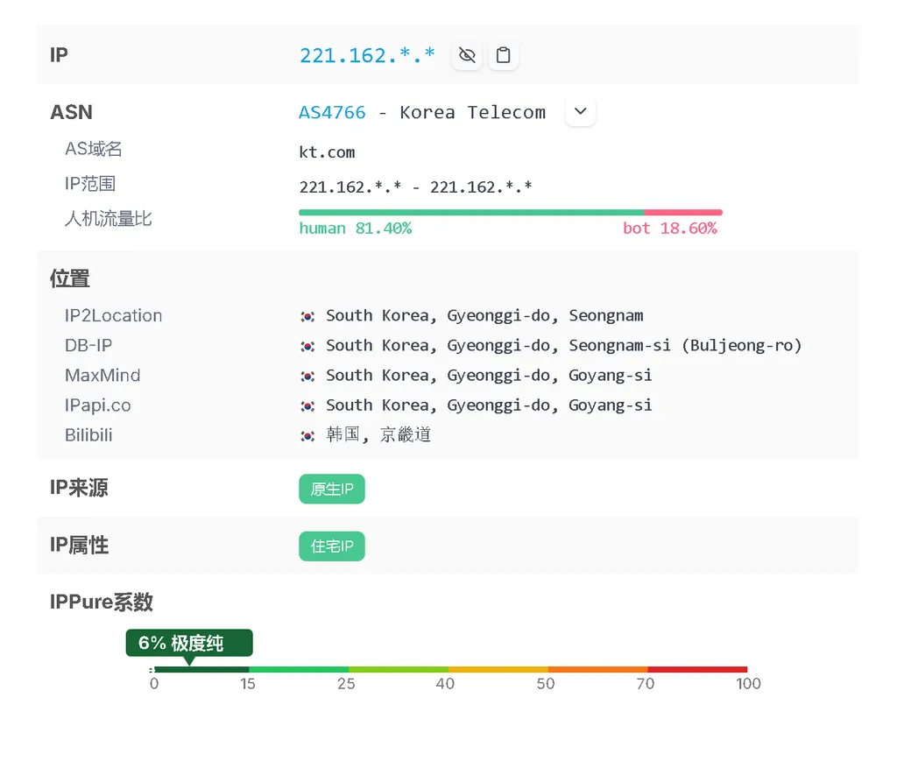897x775 pixels.
Task: Select the flag next to IPapi.co location
Action: coord(307,405)
